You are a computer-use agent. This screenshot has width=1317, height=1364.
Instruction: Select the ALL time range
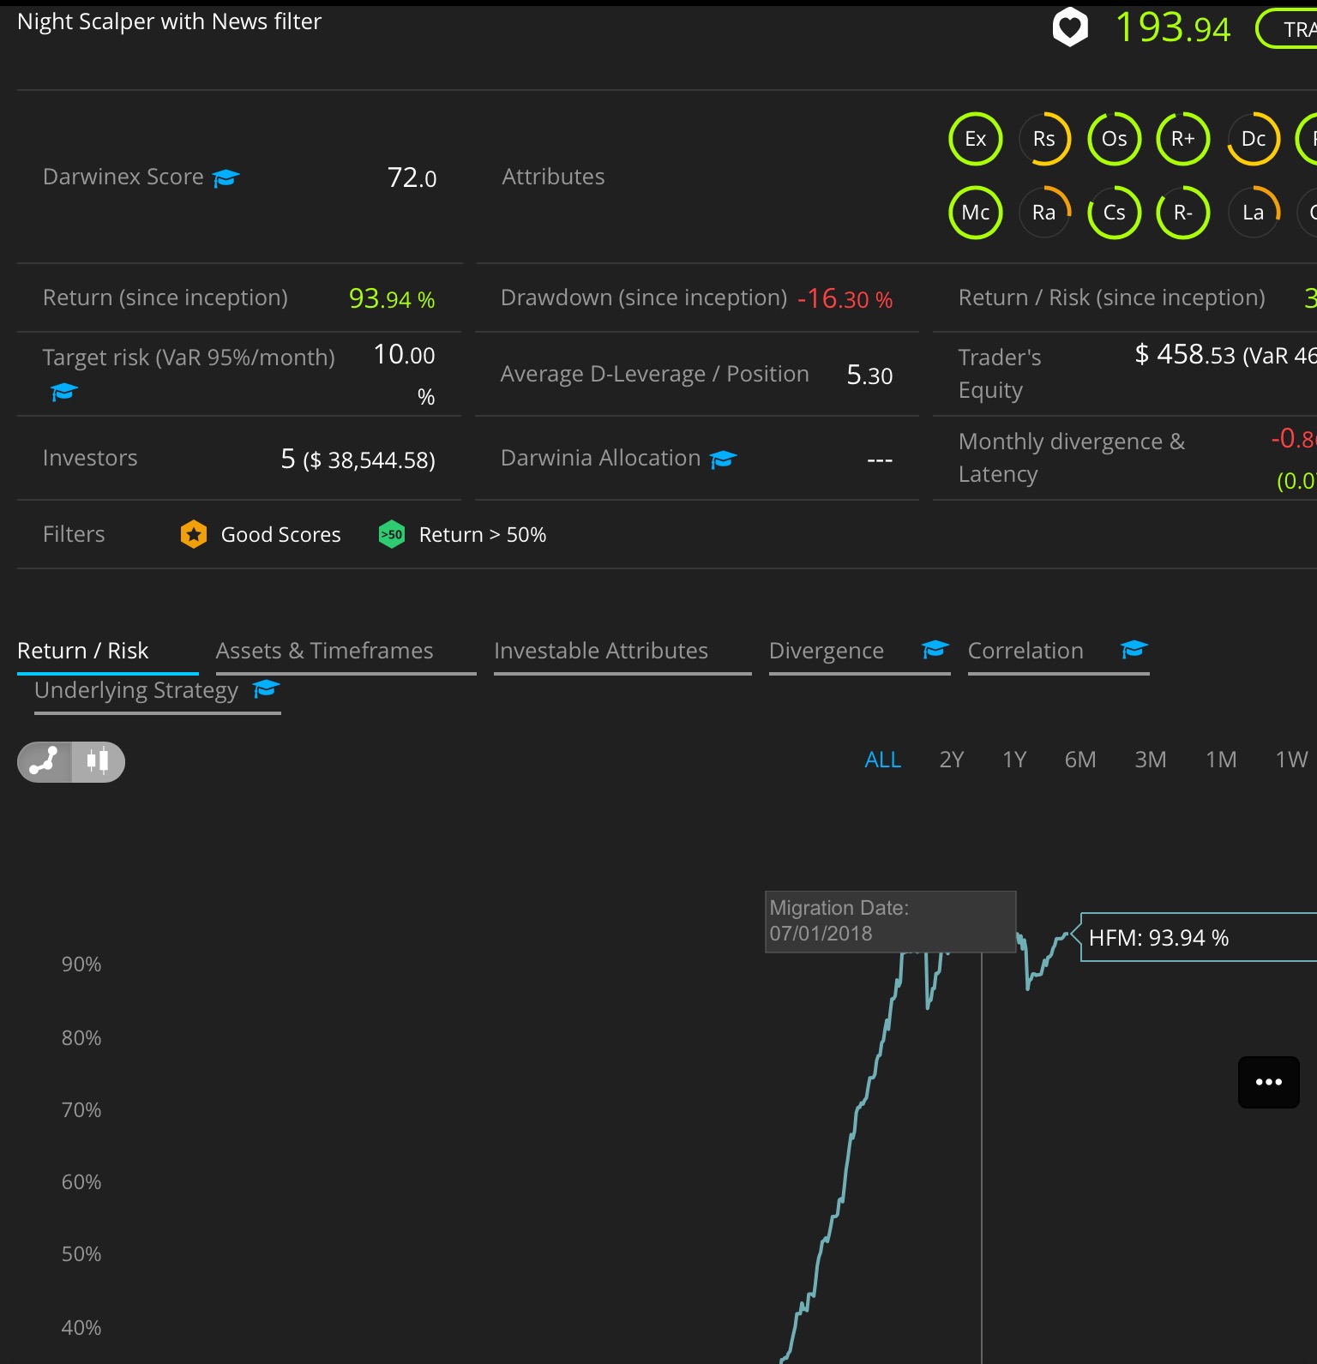pyautogui.click(x=883, y=760)
